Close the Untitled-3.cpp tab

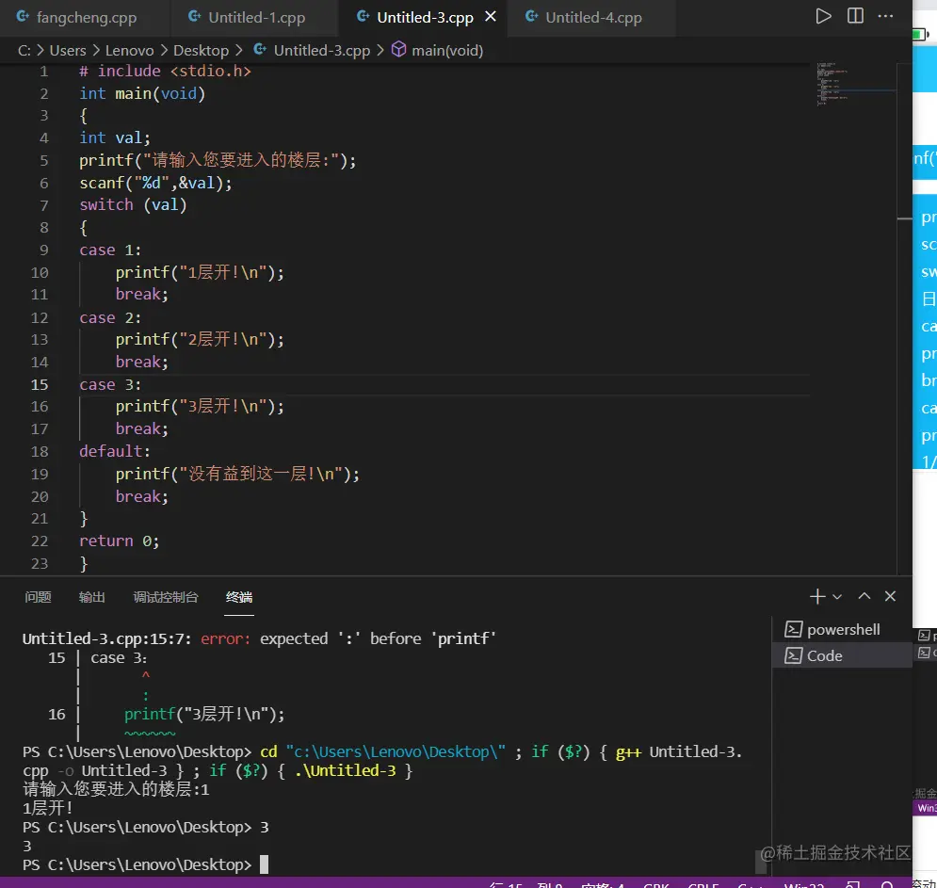491,17
